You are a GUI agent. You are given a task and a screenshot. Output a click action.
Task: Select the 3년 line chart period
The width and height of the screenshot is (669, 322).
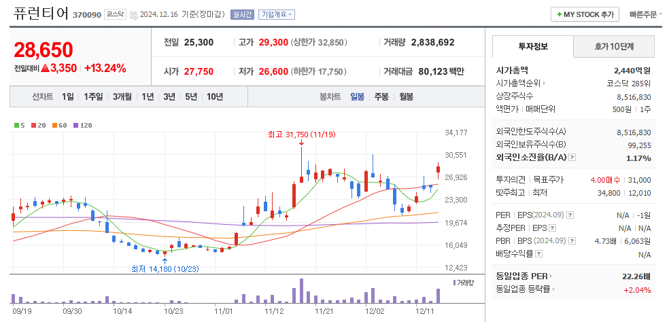[x=169, y=97]
